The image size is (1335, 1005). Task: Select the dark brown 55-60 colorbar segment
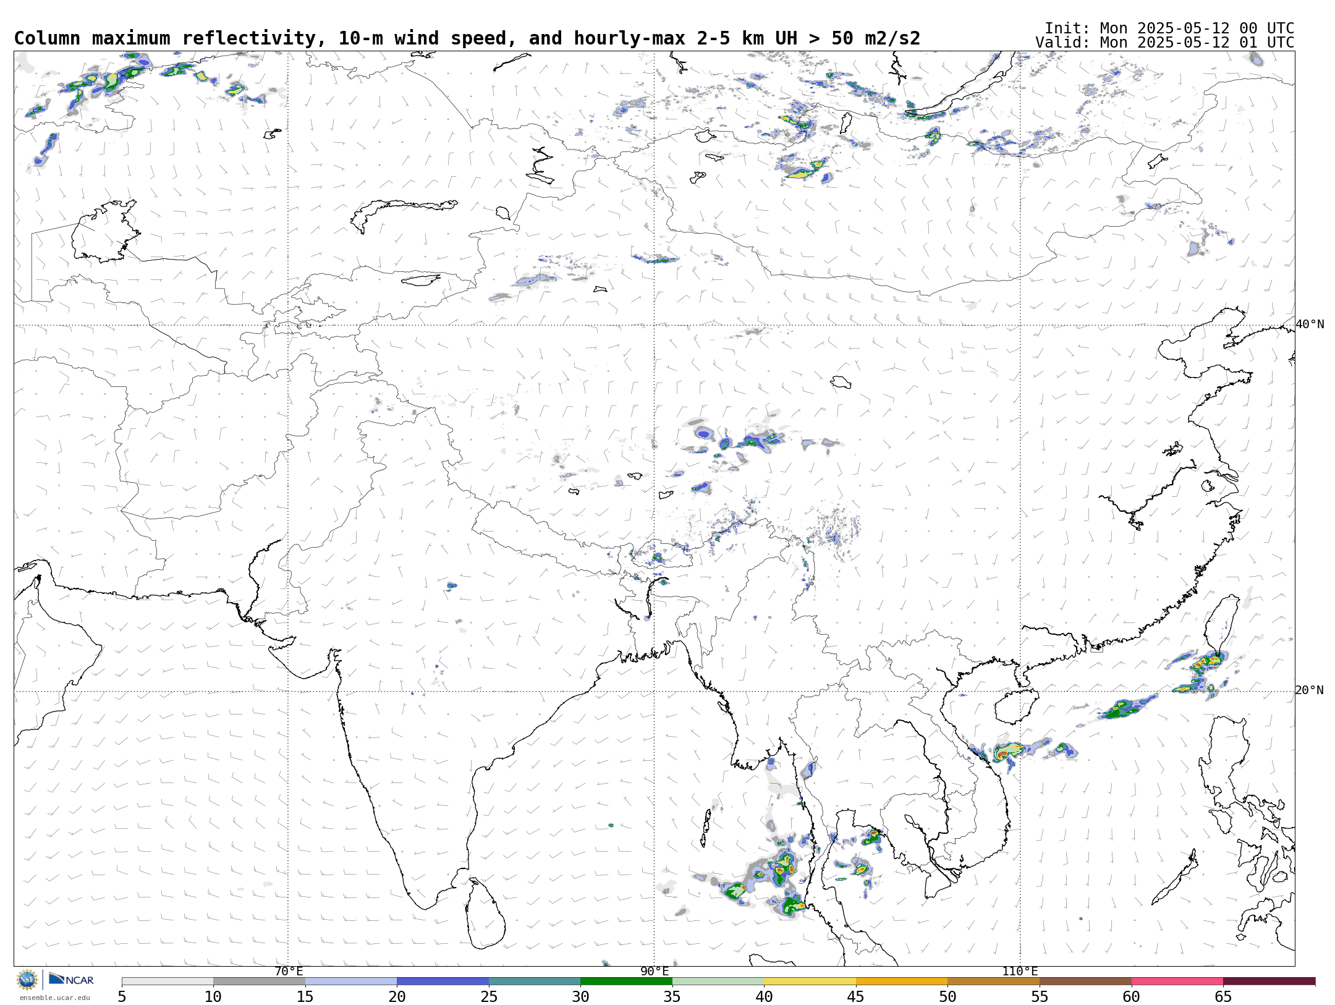click(1085, 982)
